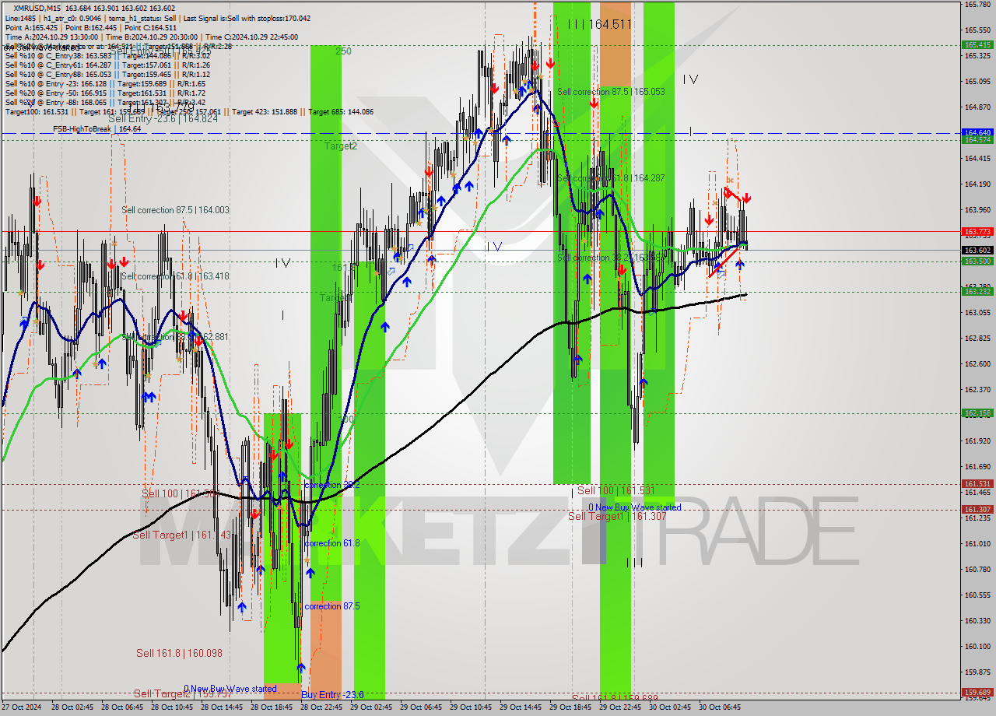996x716 pixels.
Task: Click the 161.010 price axis value
Action: click(977, 544)
